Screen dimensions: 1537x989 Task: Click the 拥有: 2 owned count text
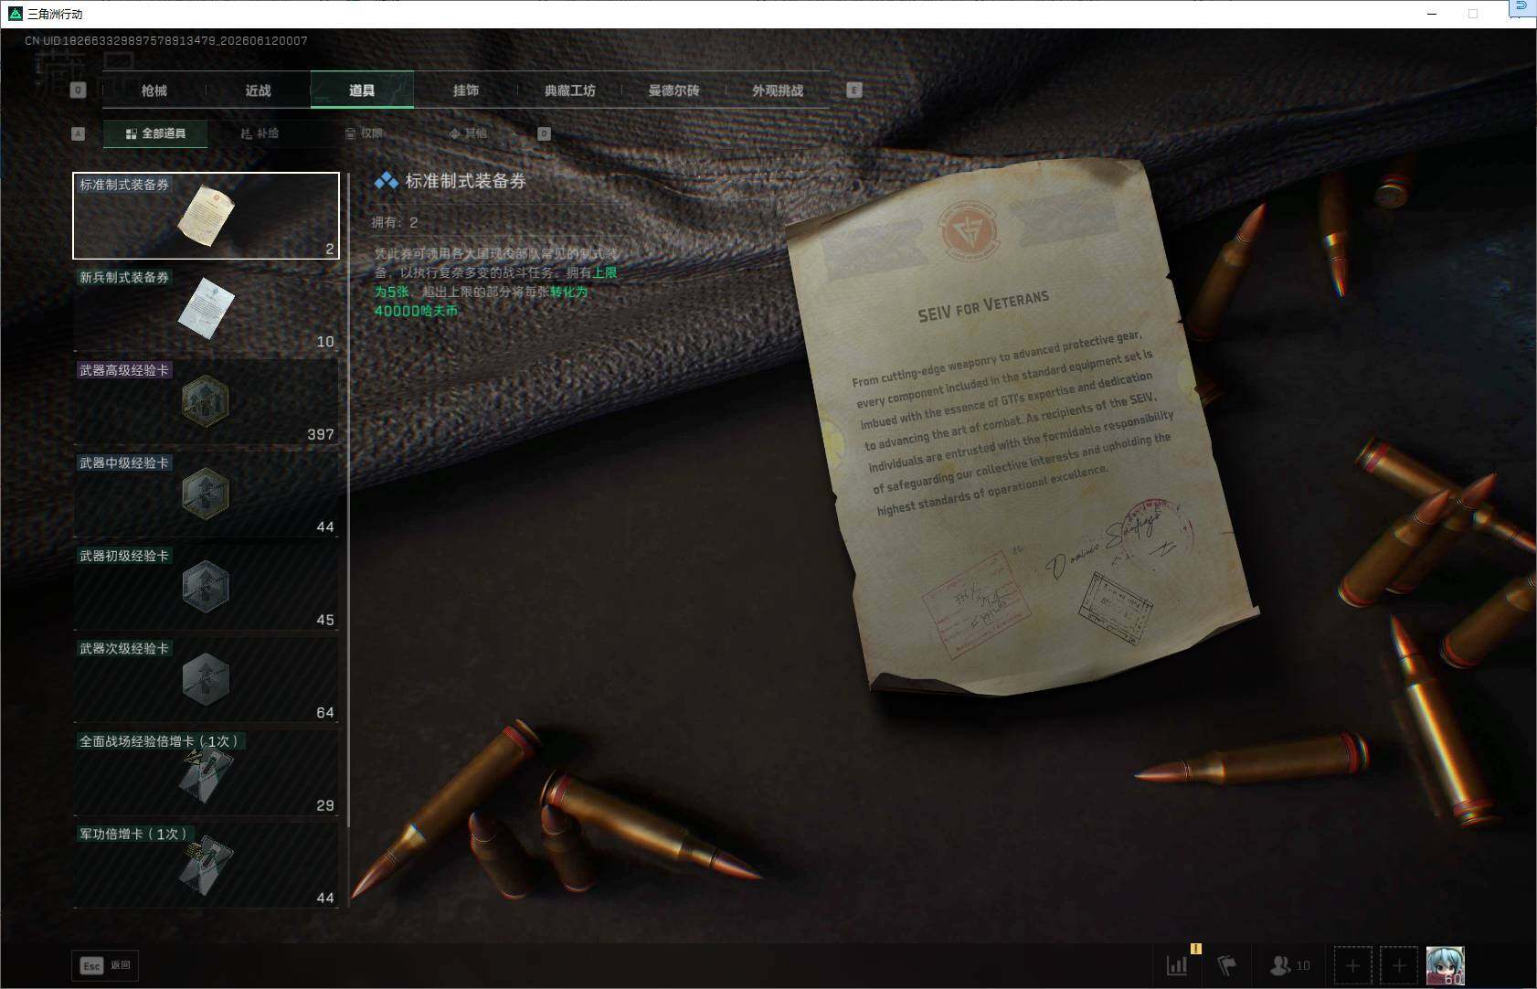395,222
